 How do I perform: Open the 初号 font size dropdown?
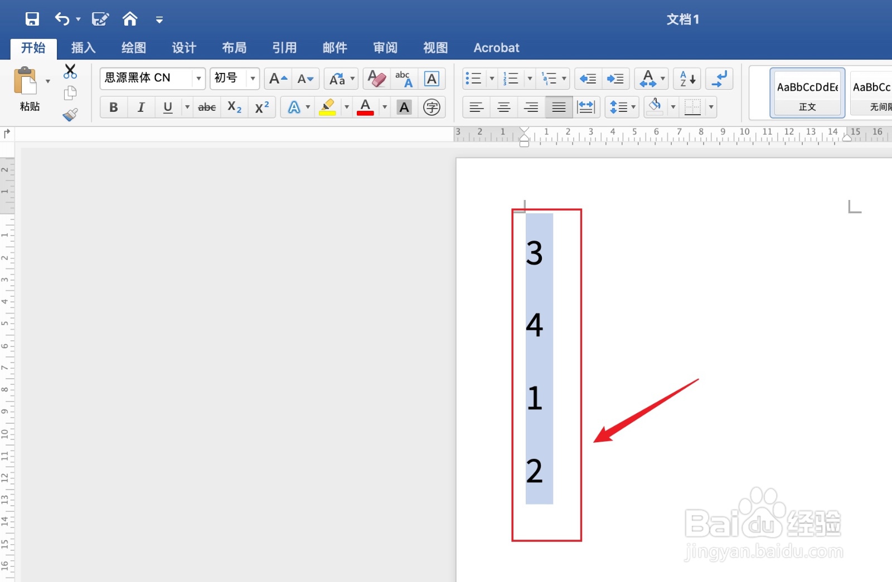point(253,79)
